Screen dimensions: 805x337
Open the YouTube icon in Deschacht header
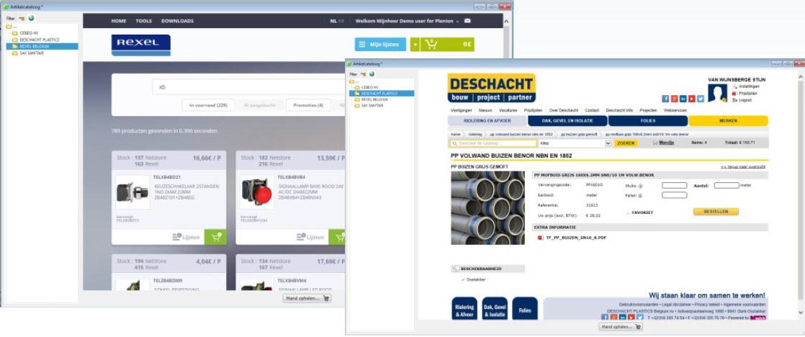[x=691, y=99]
